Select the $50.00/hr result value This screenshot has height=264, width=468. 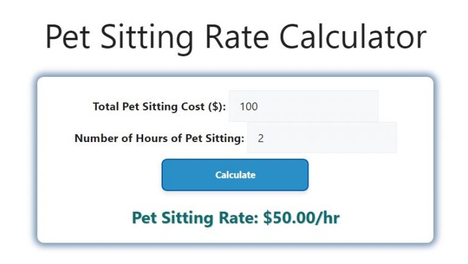[x=301, y=218]
